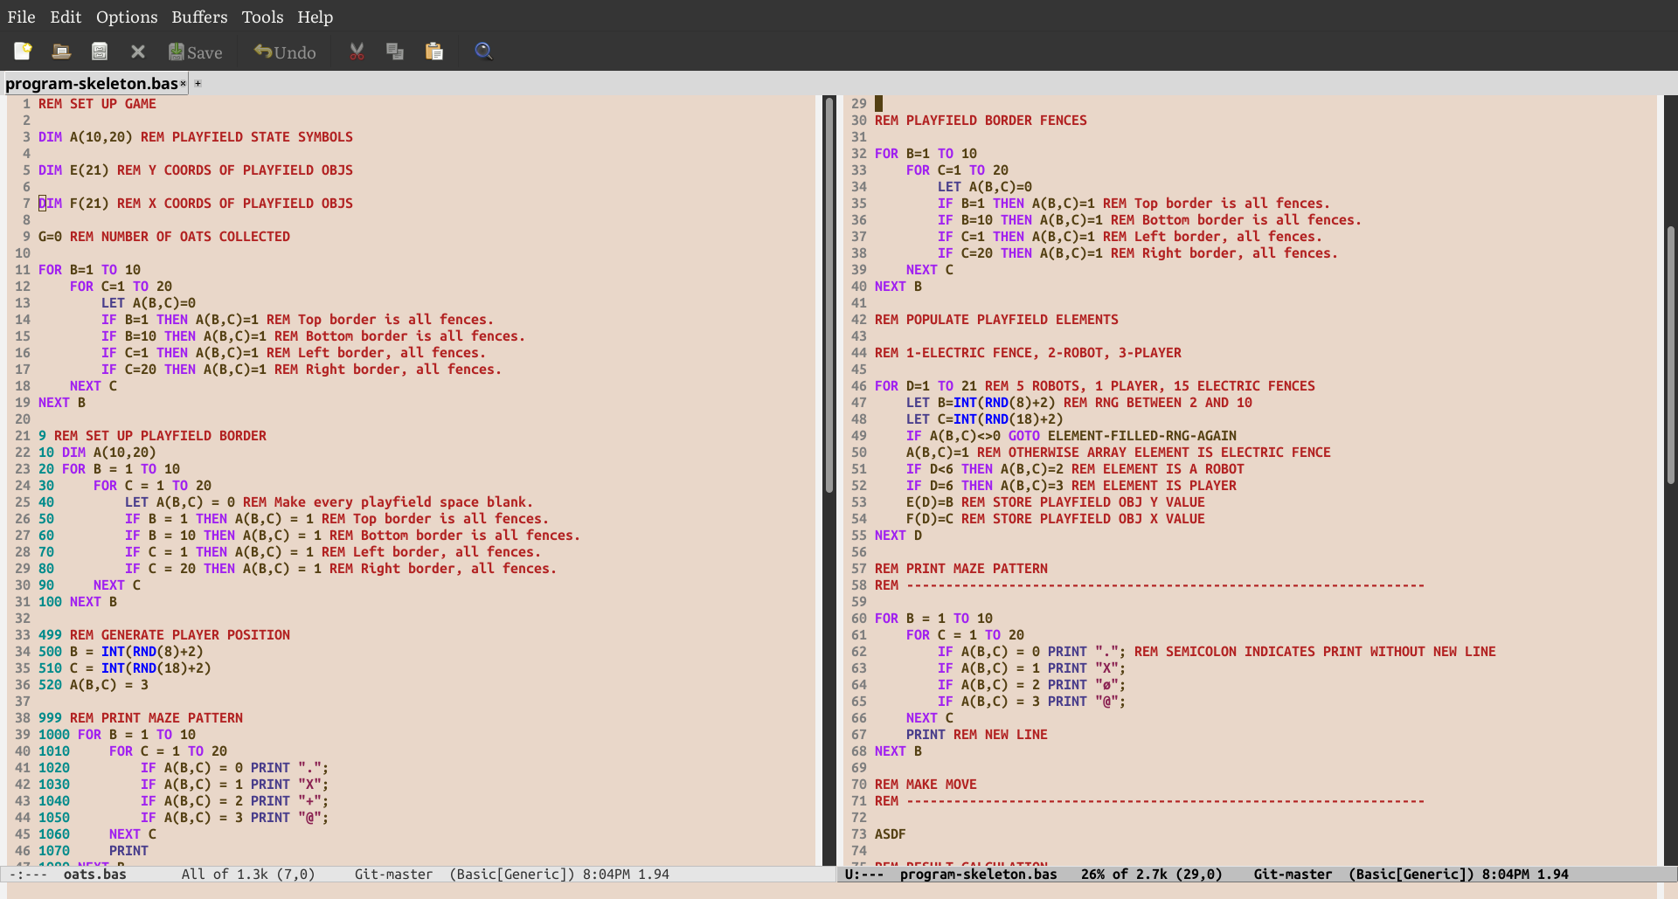
Task: Click 'REM PLAYFIELD BORDER FENCES' in right pane
Action: 981,121
